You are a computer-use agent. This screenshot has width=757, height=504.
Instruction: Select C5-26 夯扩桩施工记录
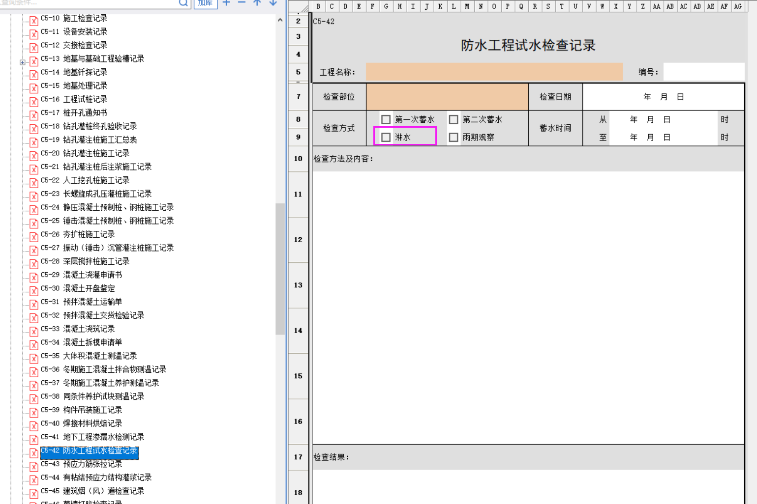pos(78,234)
